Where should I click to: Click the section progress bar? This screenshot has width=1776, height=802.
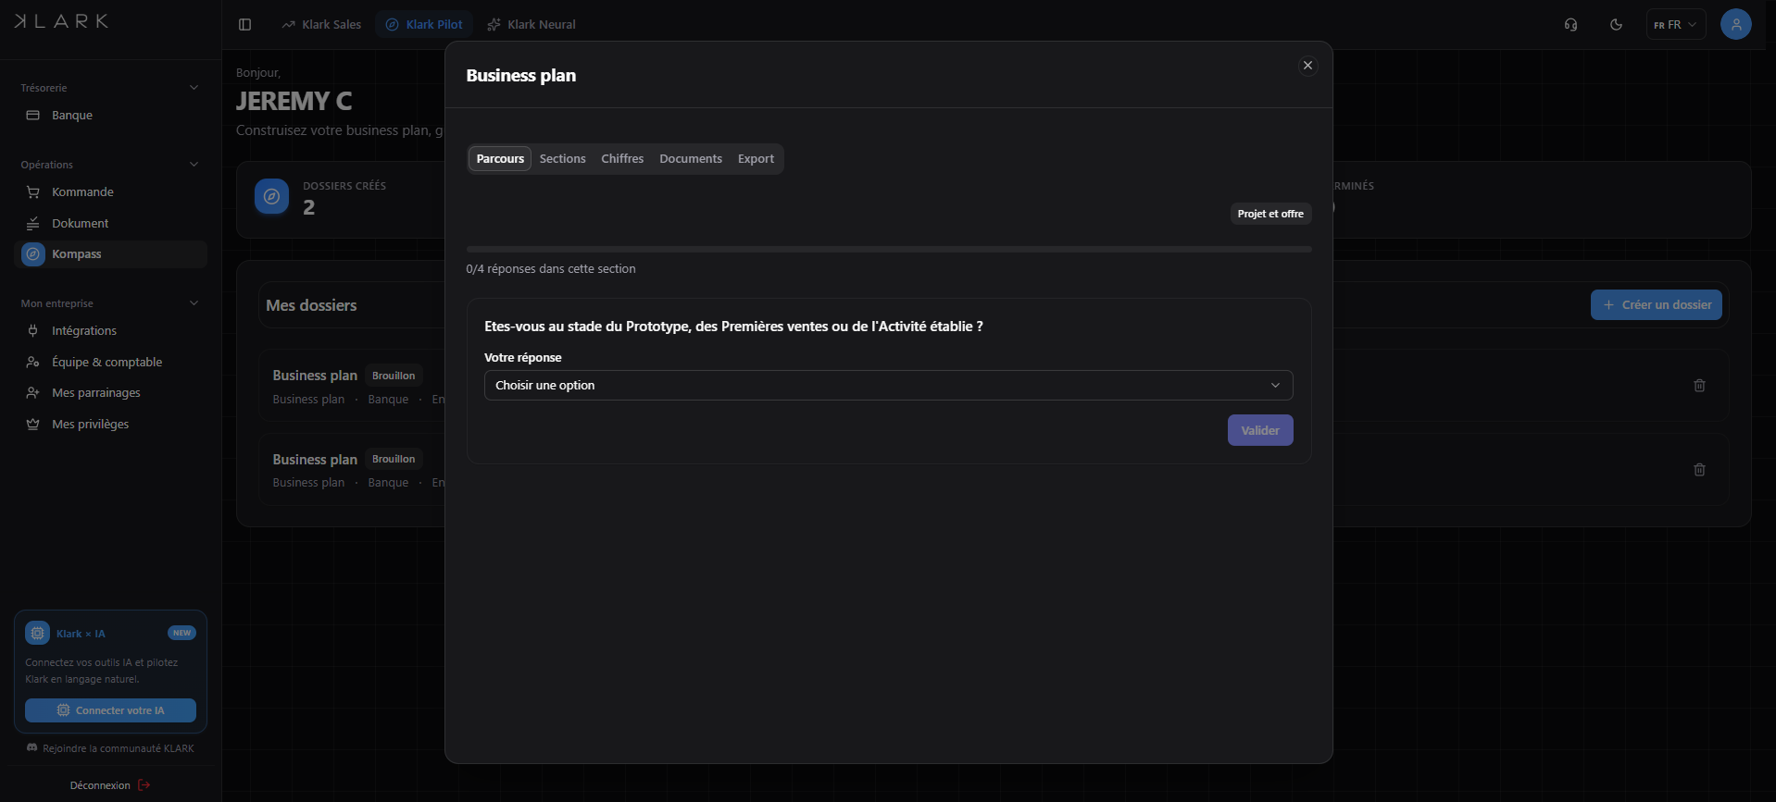889,250
